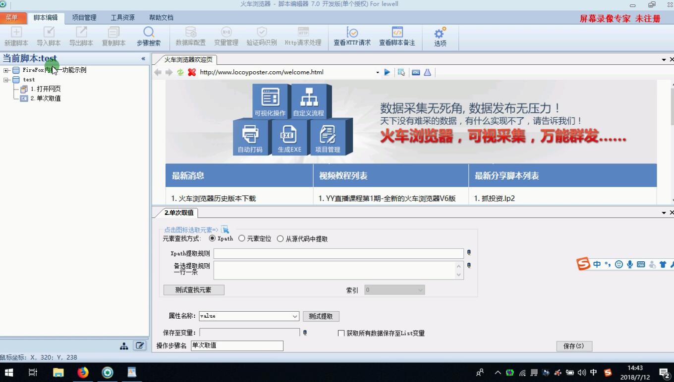Click the 保存(S) save button
This screenshot has width=674, height=382.
click(574, 346)
